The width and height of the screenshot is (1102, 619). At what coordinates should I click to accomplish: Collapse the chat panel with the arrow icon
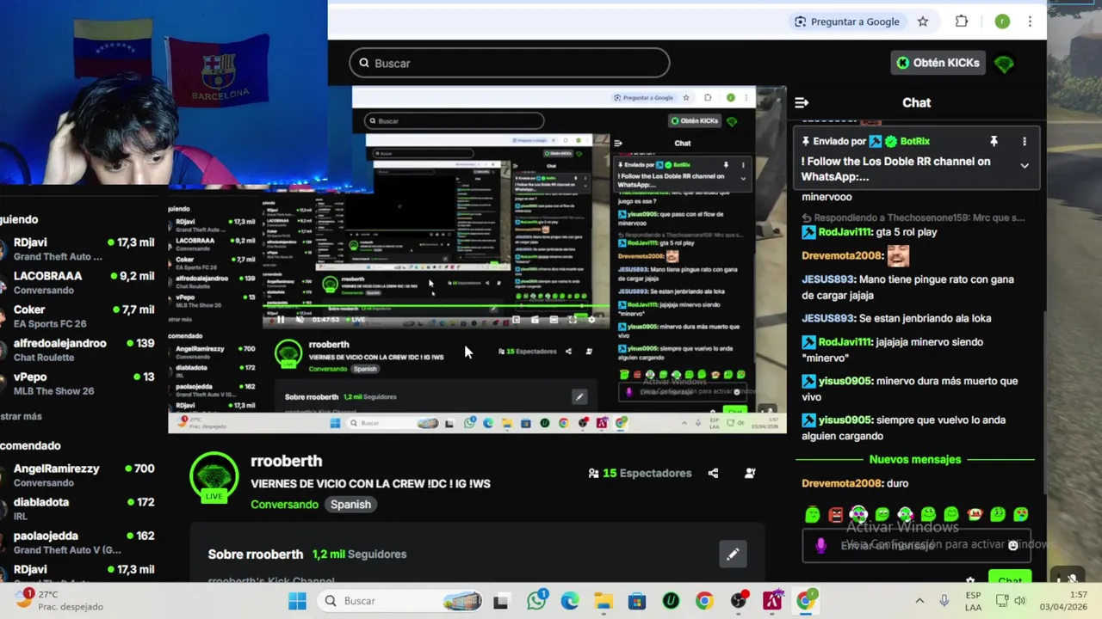tap(802, 102)
